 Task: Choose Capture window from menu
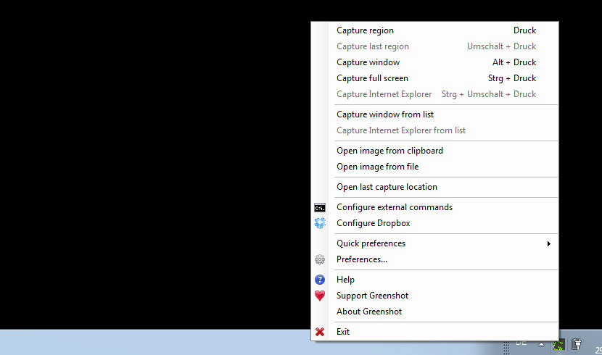click(x=434, y=62)
